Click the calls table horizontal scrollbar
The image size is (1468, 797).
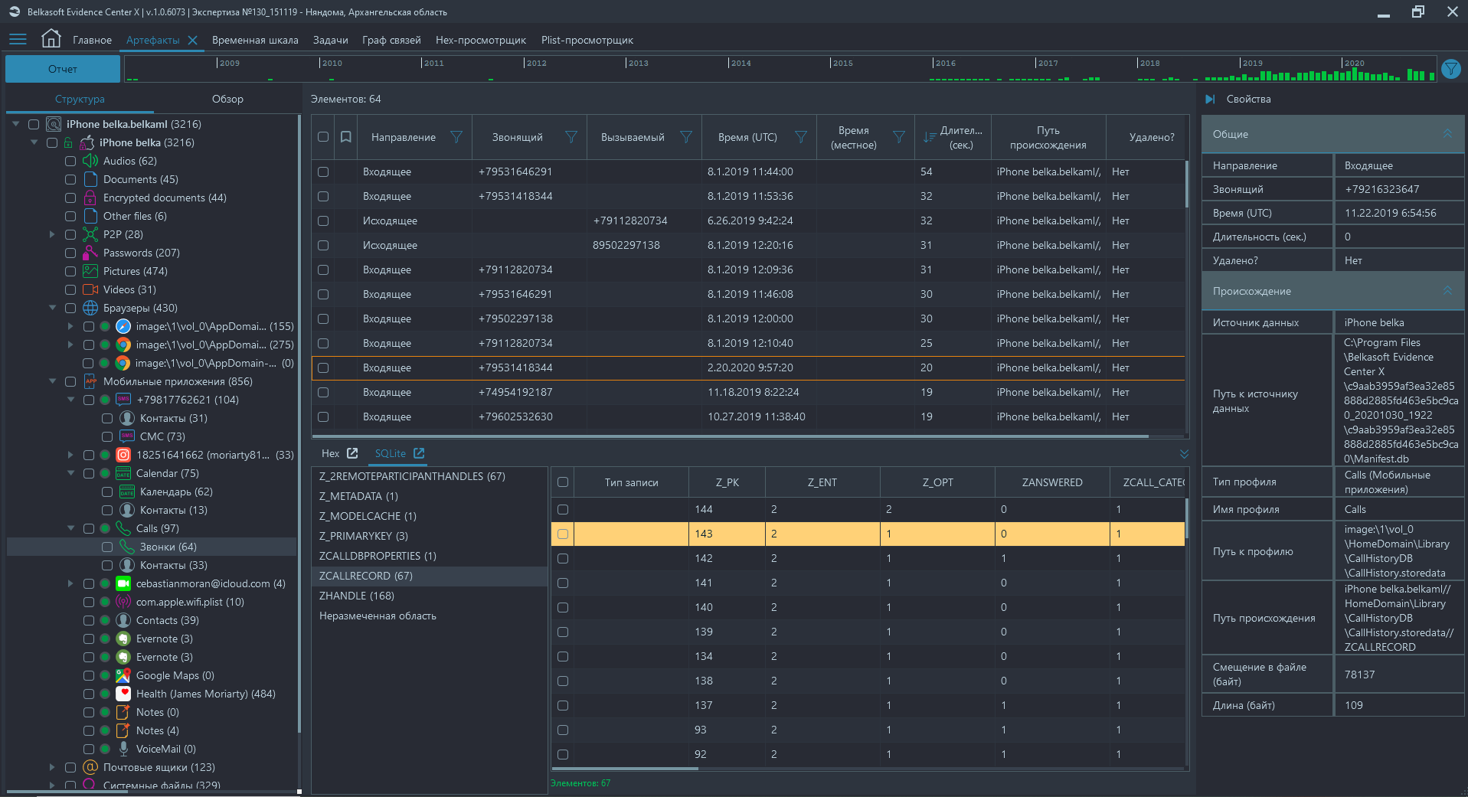click(730, 437)
